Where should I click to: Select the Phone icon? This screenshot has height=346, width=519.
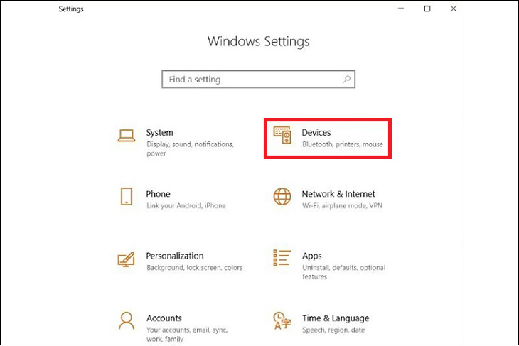pyautogui.click(x=127, y=197)
